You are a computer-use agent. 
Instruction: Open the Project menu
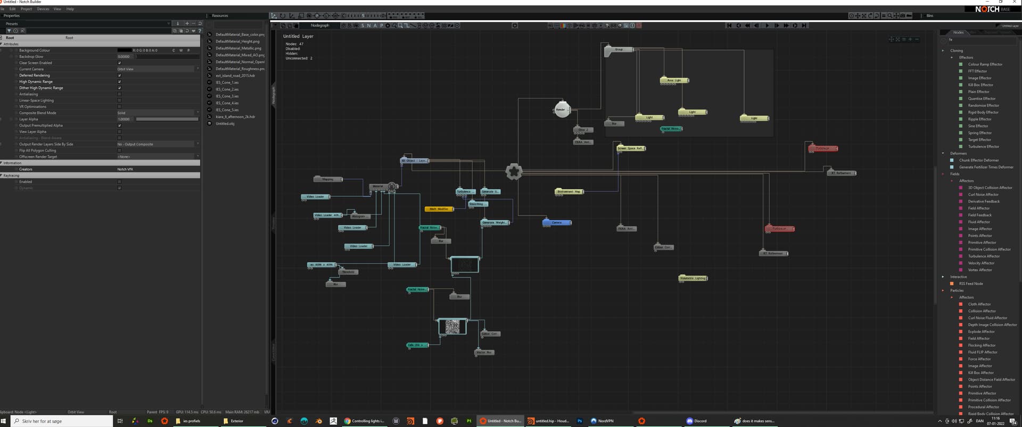click(x=26, y=9)
